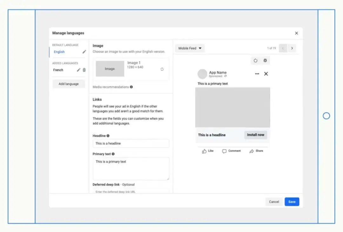Open the Mobile Feed placement dropdown

(190, 48)
